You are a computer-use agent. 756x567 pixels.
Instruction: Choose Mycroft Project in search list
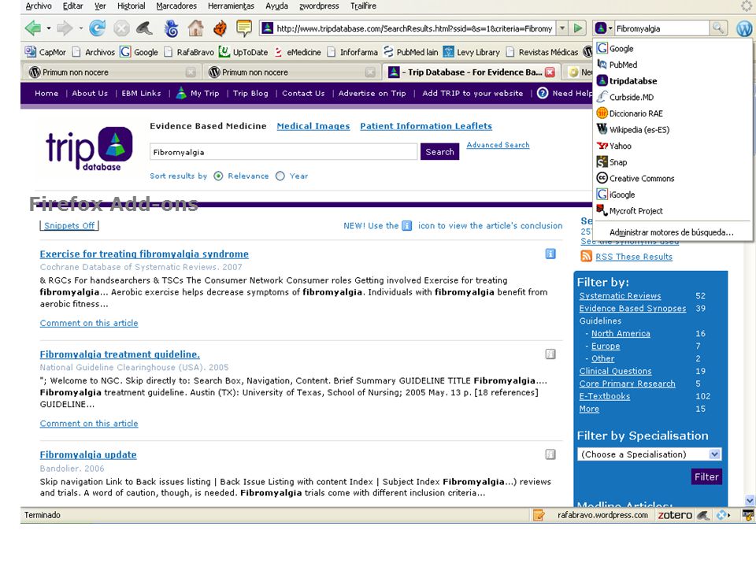tap(672, 211)
